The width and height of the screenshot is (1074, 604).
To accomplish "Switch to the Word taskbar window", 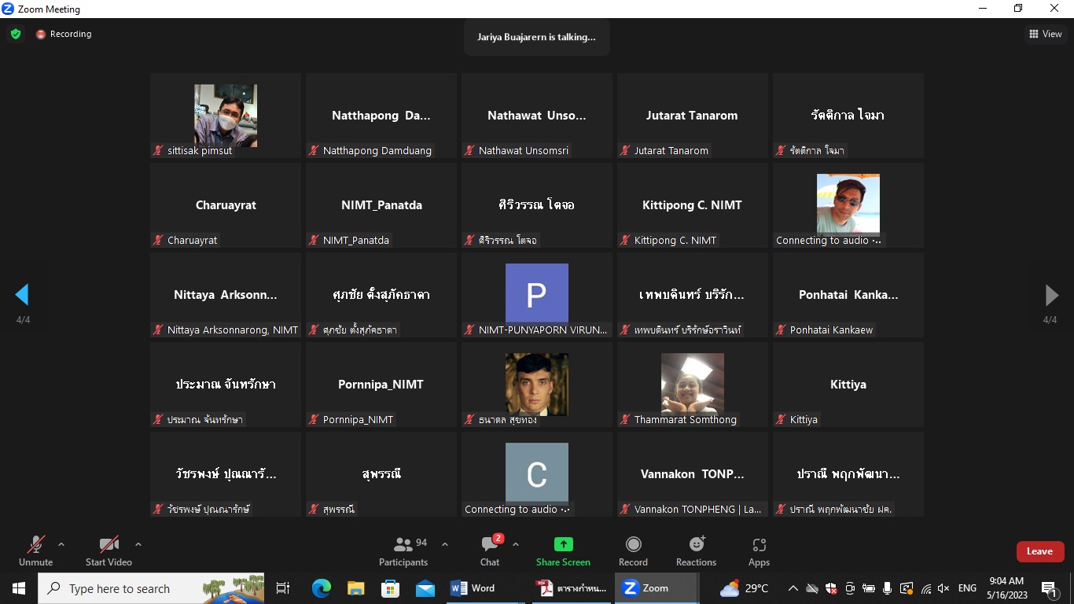I will tap(473, 588).
